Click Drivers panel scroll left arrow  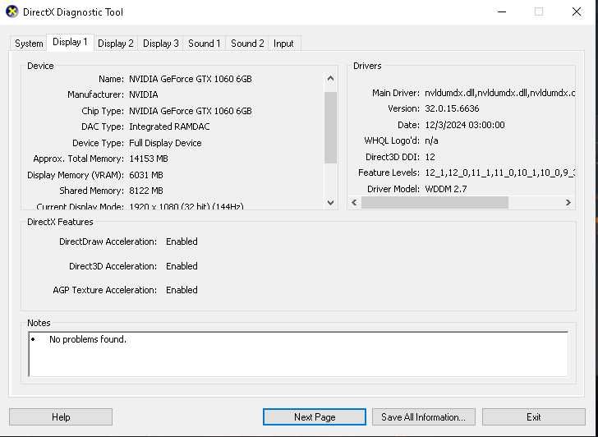pos(354,203)
